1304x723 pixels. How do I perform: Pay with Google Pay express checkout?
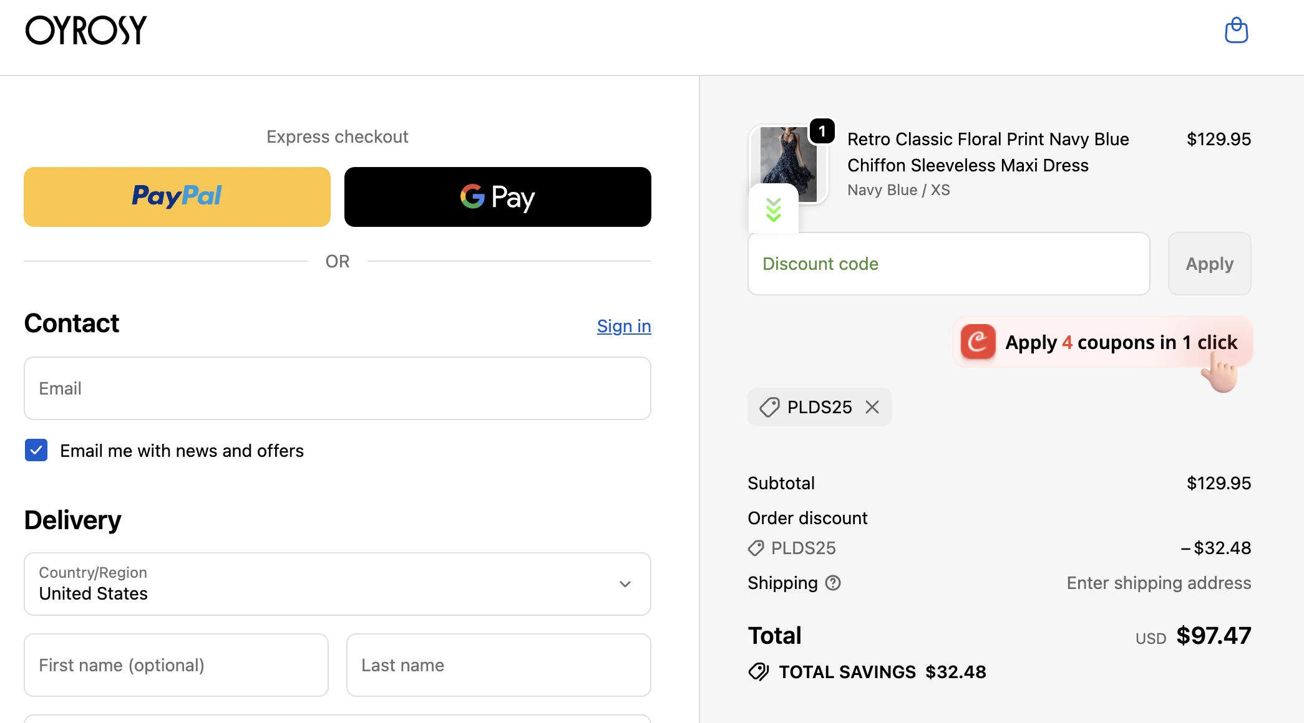(498, 197)
